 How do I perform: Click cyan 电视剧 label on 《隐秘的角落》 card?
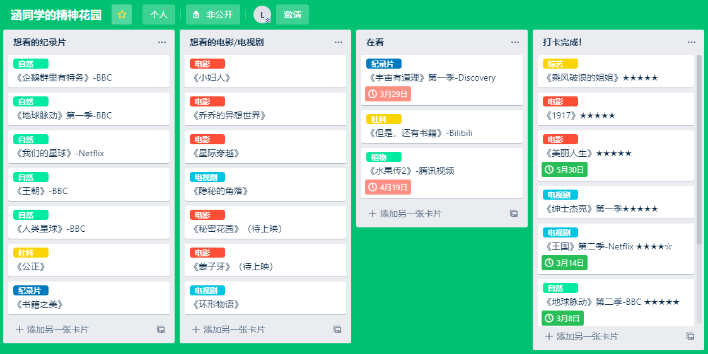(x=207, y=177)
